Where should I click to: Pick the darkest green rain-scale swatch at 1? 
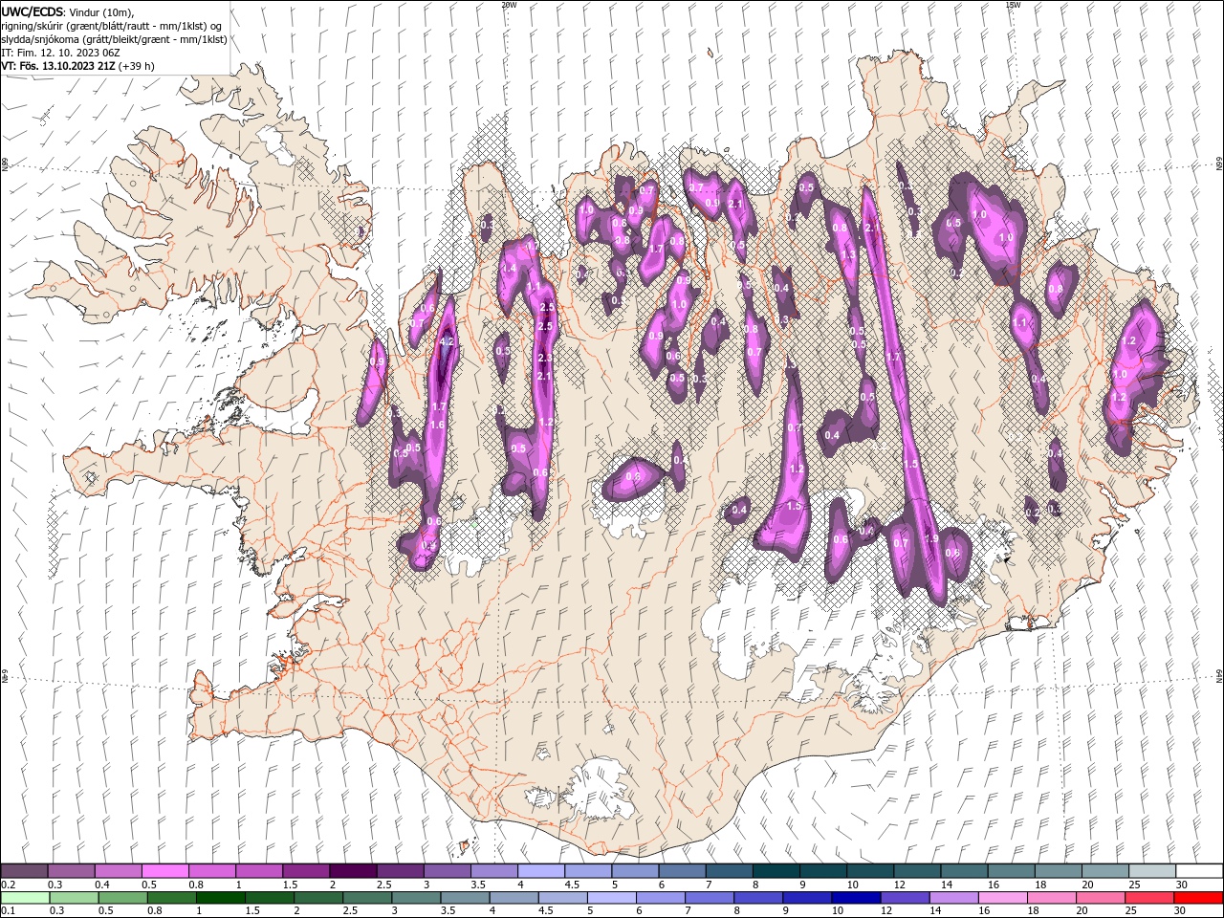click(220, 897)
